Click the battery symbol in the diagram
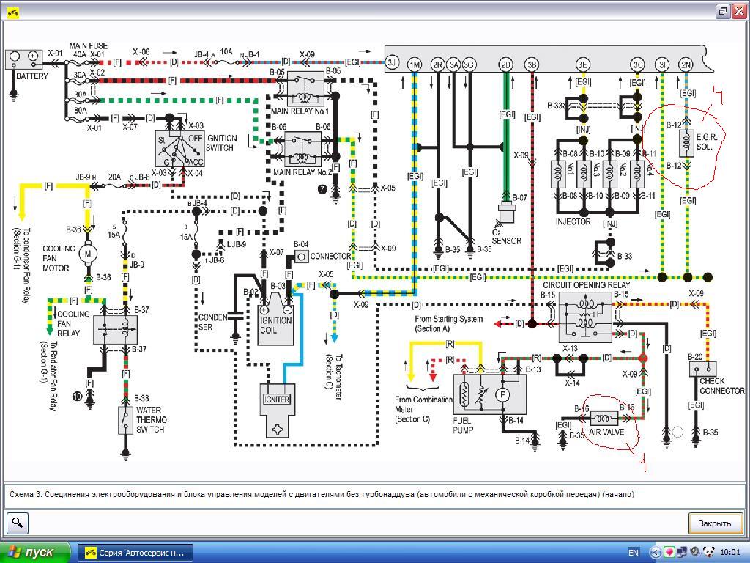This screenshot has height=563, width=750. click(24, 57)
